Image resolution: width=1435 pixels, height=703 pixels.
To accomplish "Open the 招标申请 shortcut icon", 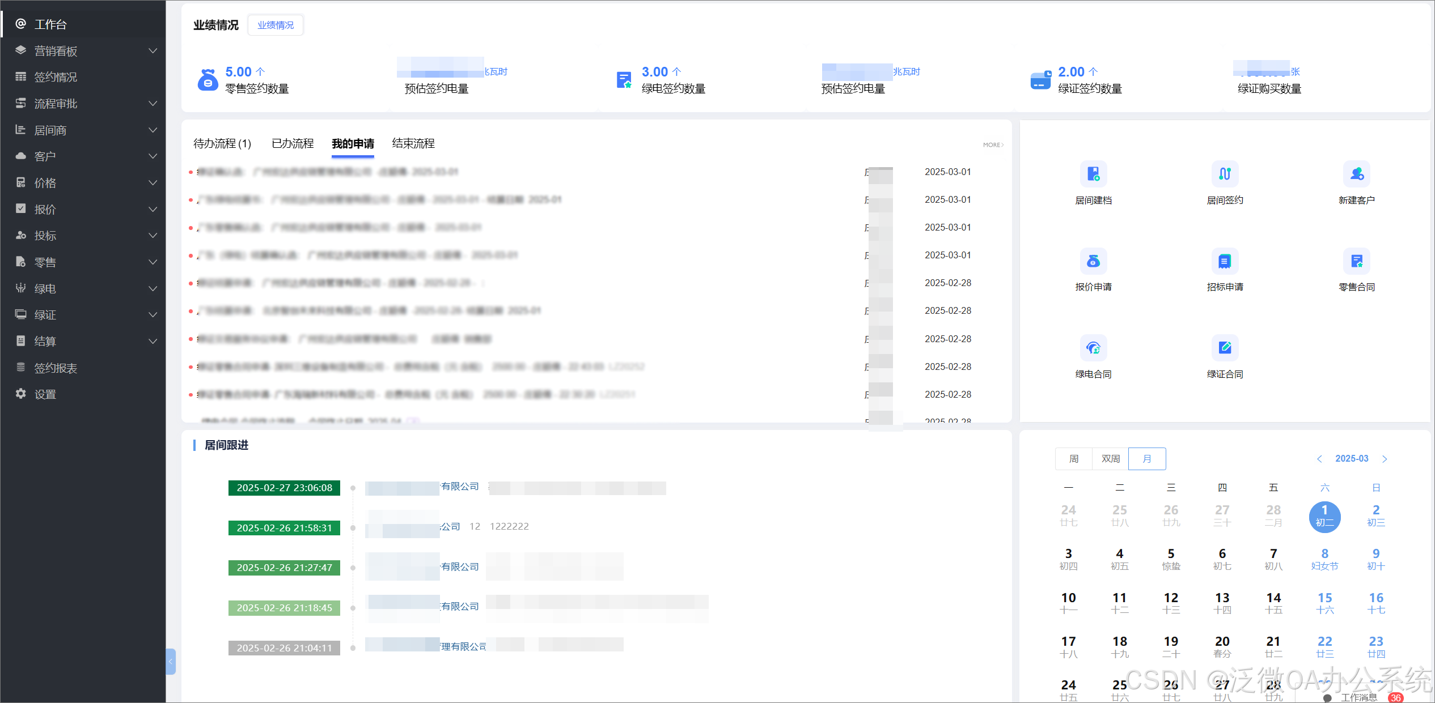I will coord(1225,261).
